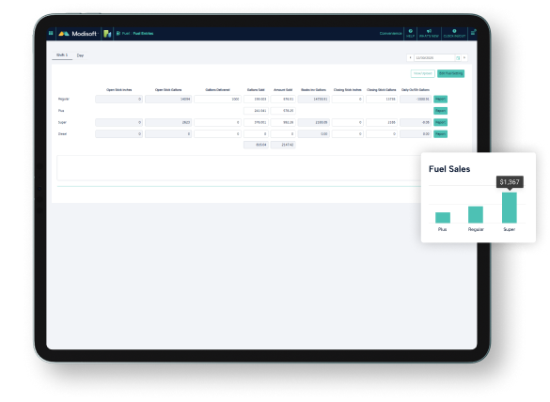Click the Gallons Delivered field for Regular

217,100
